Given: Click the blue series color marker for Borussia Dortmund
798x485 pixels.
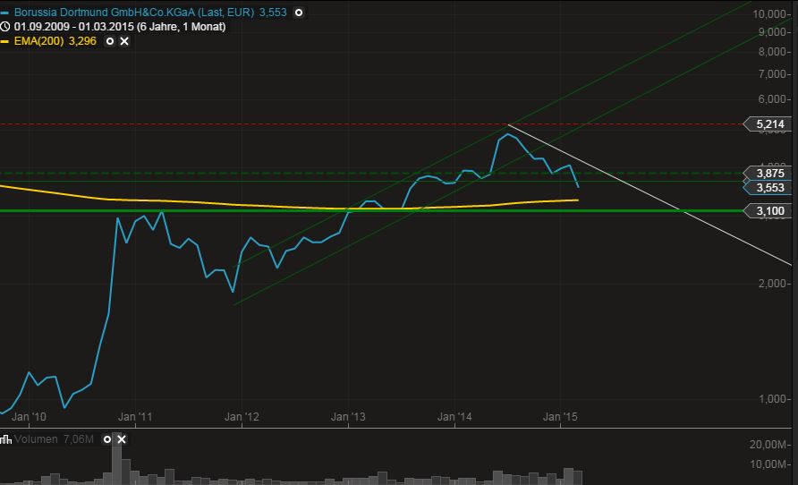Looking at the screenshot, I should coord(4,13).
